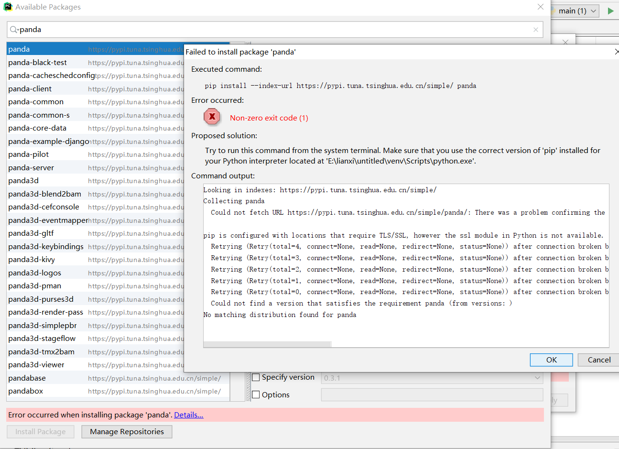Click the search magnifier icon in package search
619x449 pixels.
14,30
